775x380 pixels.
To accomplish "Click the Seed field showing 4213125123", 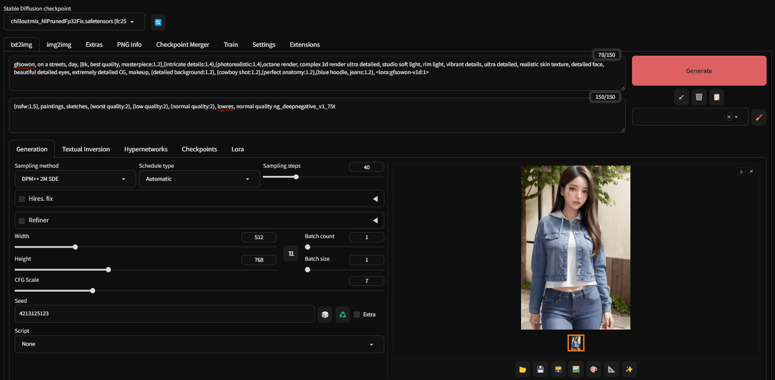I will click(x=165, y=314).
